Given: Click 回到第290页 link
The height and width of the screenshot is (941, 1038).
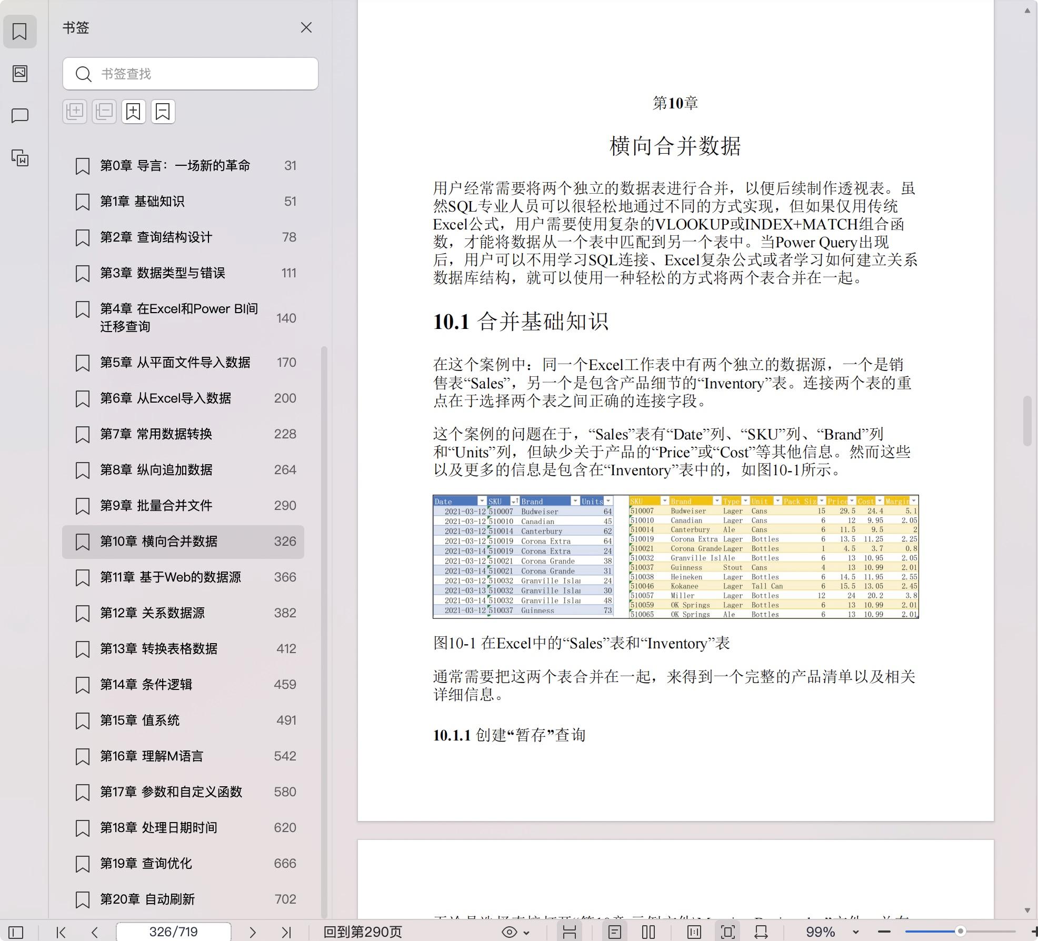Looking at the screenshot, I should click(363, 932).
